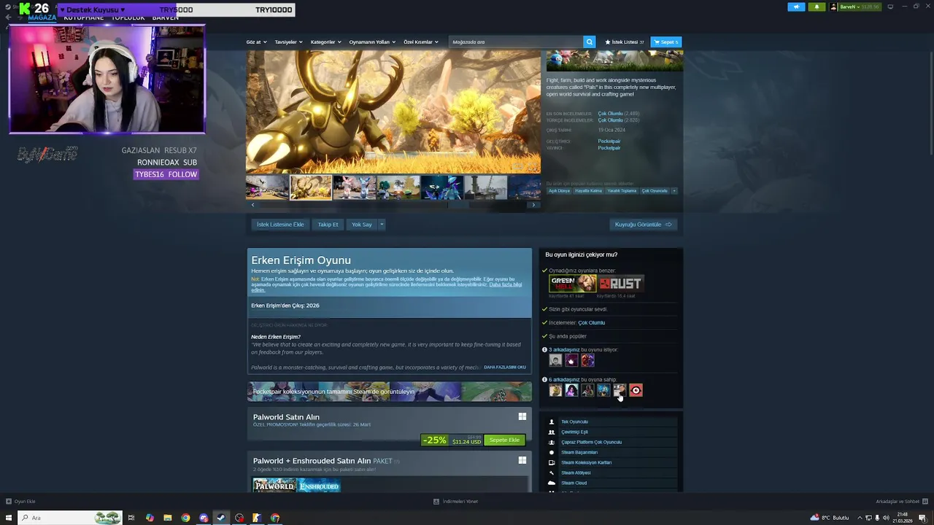Click the Steam Başarımları achievements icon

point(552,452)
